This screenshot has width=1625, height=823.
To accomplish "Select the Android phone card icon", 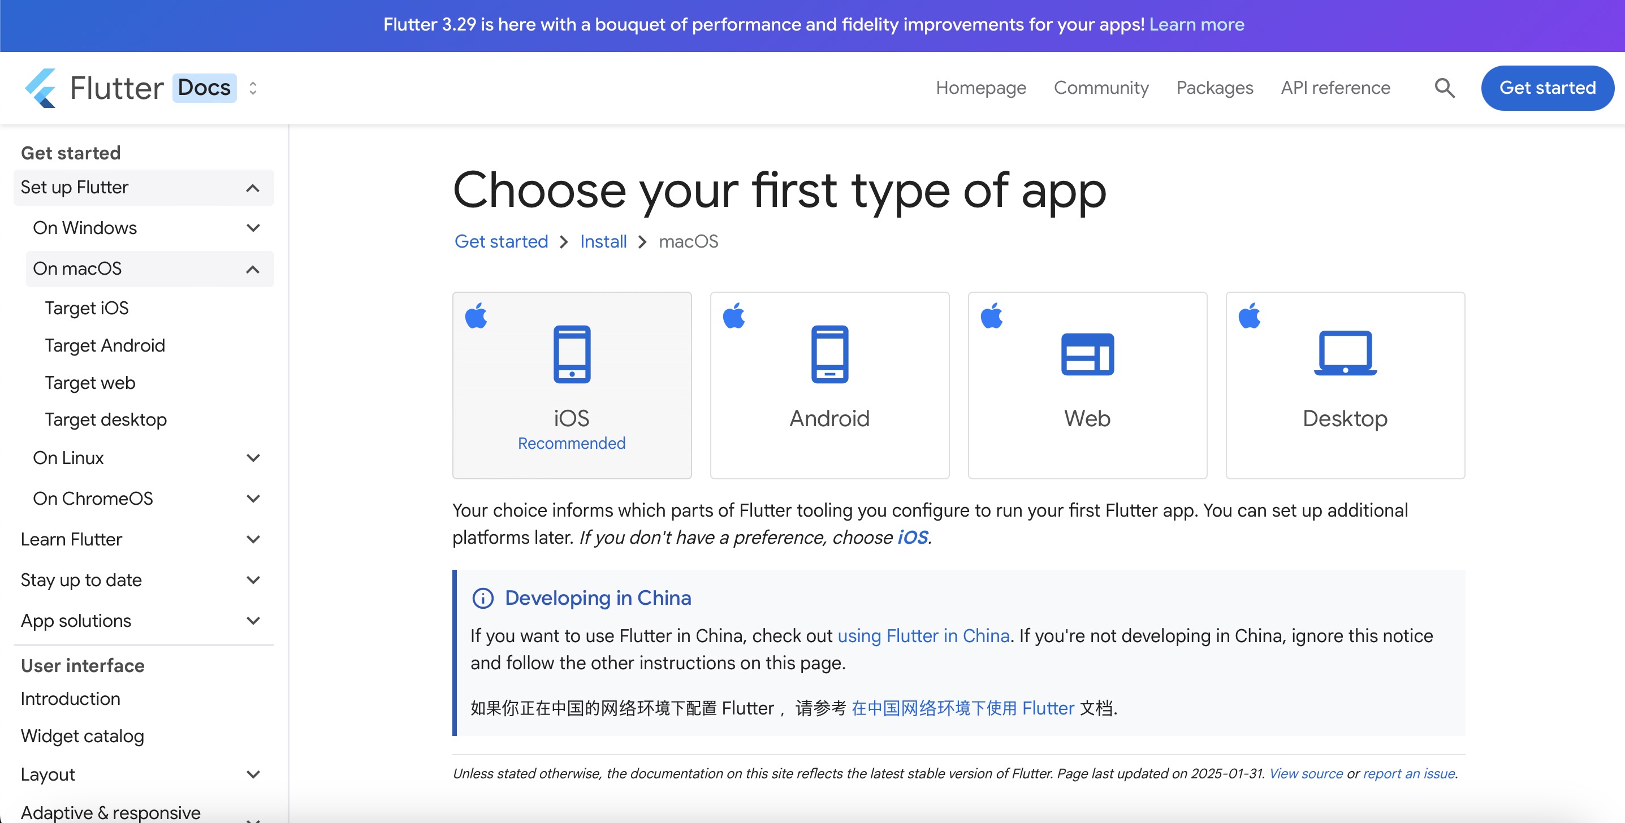I will pyautogui.click(x=829, y=354).
